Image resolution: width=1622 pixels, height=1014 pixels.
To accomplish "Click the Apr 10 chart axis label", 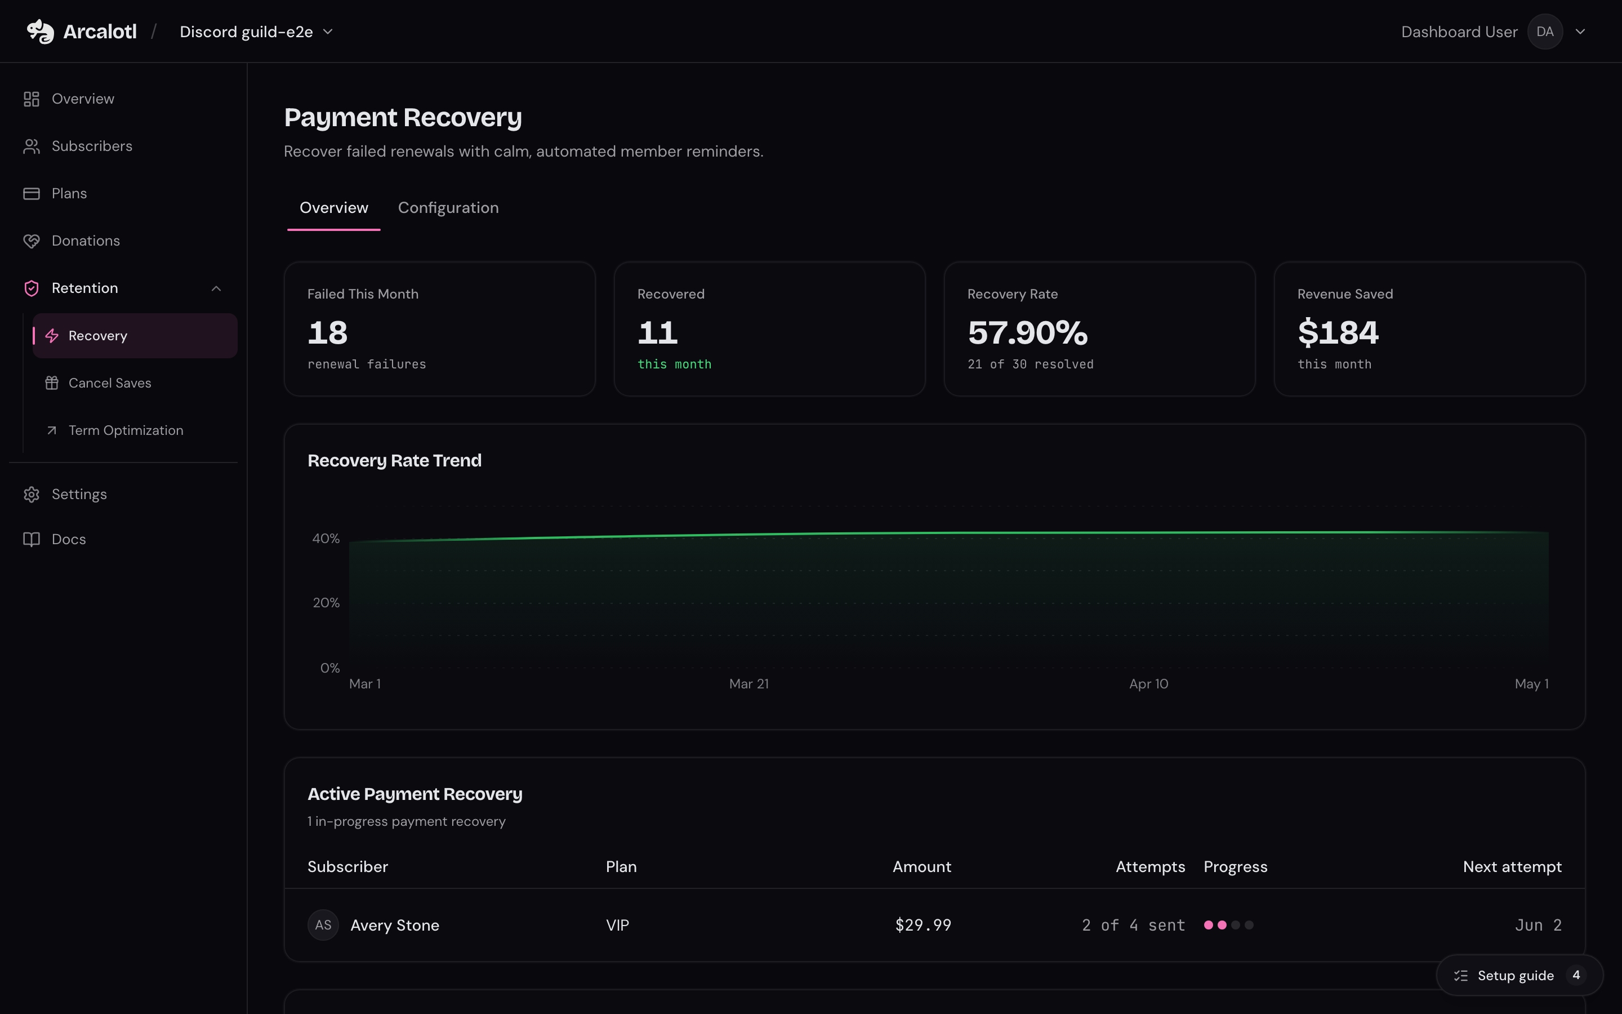I will pyautogui.click(x=1148, y=684).
